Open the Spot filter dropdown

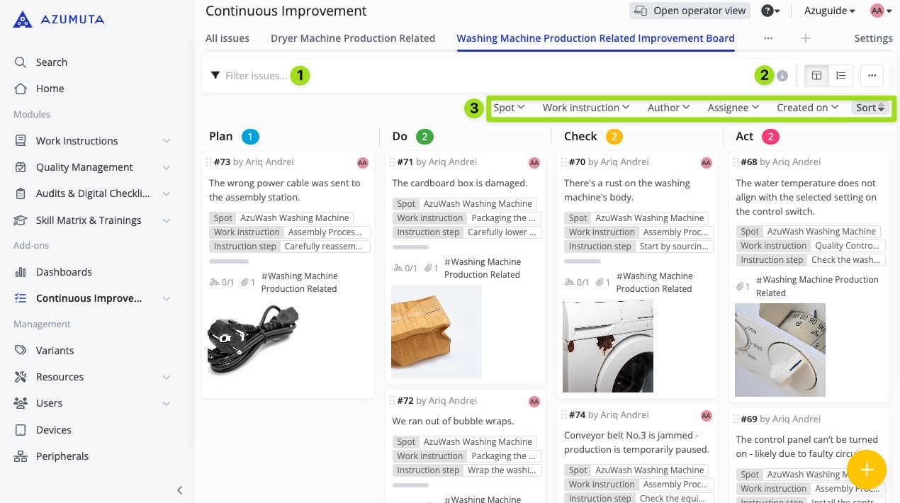tap(509, 108)
